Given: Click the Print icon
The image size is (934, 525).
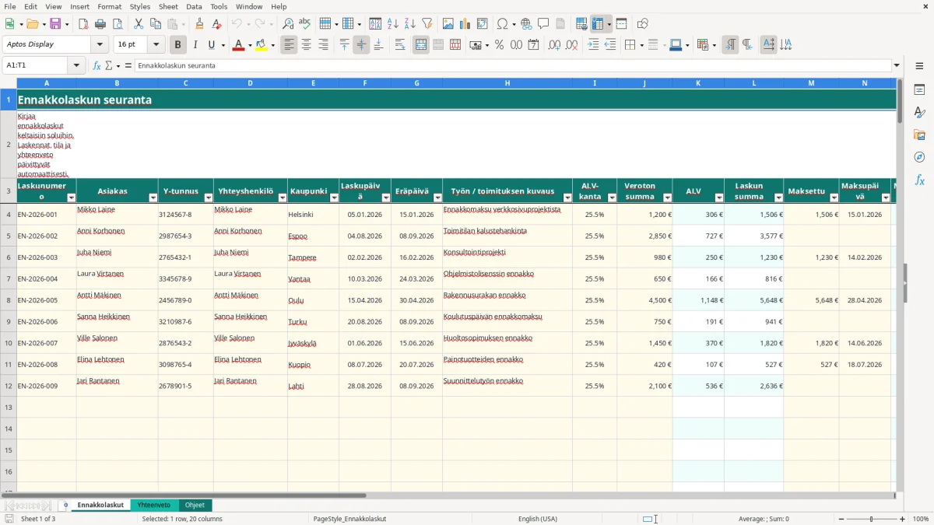Looking at the screenshot, I should [100, 24].
